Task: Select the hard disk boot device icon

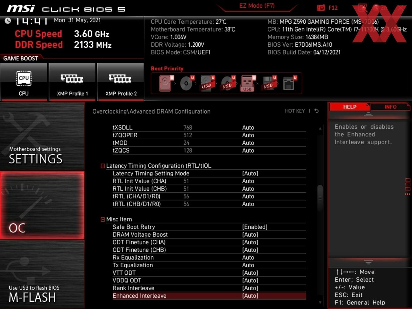Action: click(166, 83)
